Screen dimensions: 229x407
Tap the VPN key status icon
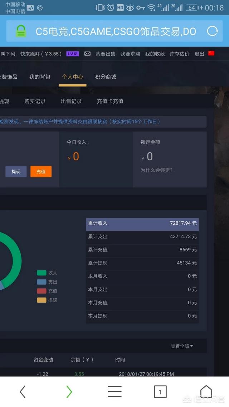tap(141, 8)
